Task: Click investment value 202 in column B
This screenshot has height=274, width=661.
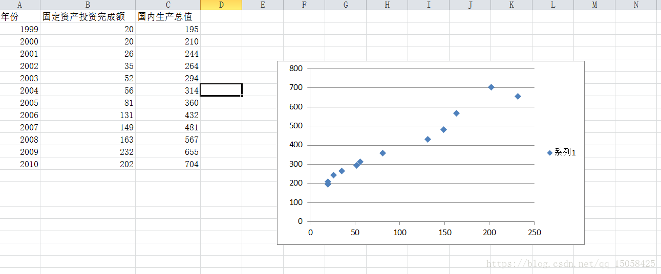Action: [x=88, y=164]
